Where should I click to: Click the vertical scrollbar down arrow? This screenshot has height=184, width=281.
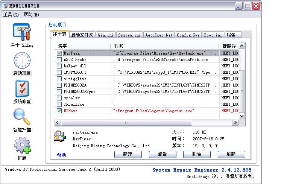pyautogui.click(x=242, y=116)
